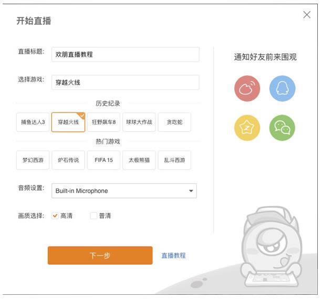Screen dimensions: 322x300
Task: Notify friends with the blue QQ icon
Action: coord(282,88)
